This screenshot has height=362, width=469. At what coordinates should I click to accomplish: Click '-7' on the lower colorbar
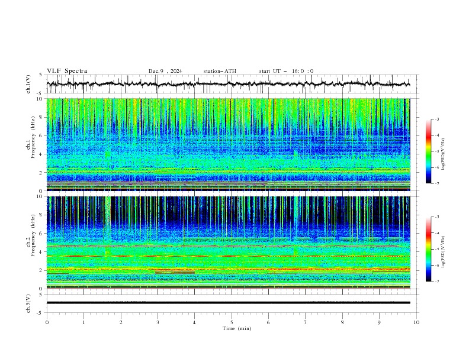click(437, 282)
